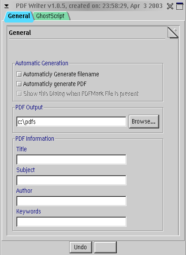Viewport: 186px width, 255px height.
Task: Focus the PDF Output path field
Action: 71,121
